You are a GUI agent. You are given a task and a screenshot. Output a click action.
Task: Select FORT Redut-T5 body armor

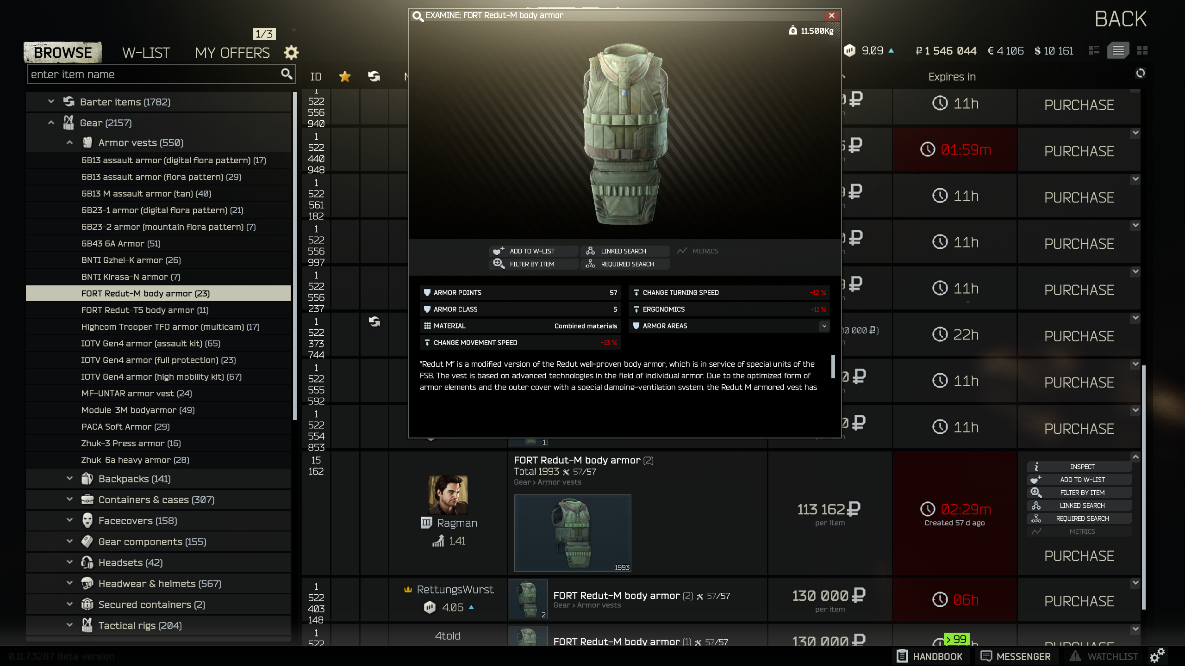tap(158, 310)
